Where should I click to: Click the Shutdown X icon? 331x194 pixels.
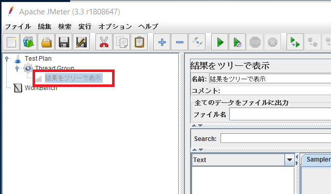[x=273, y=42]
